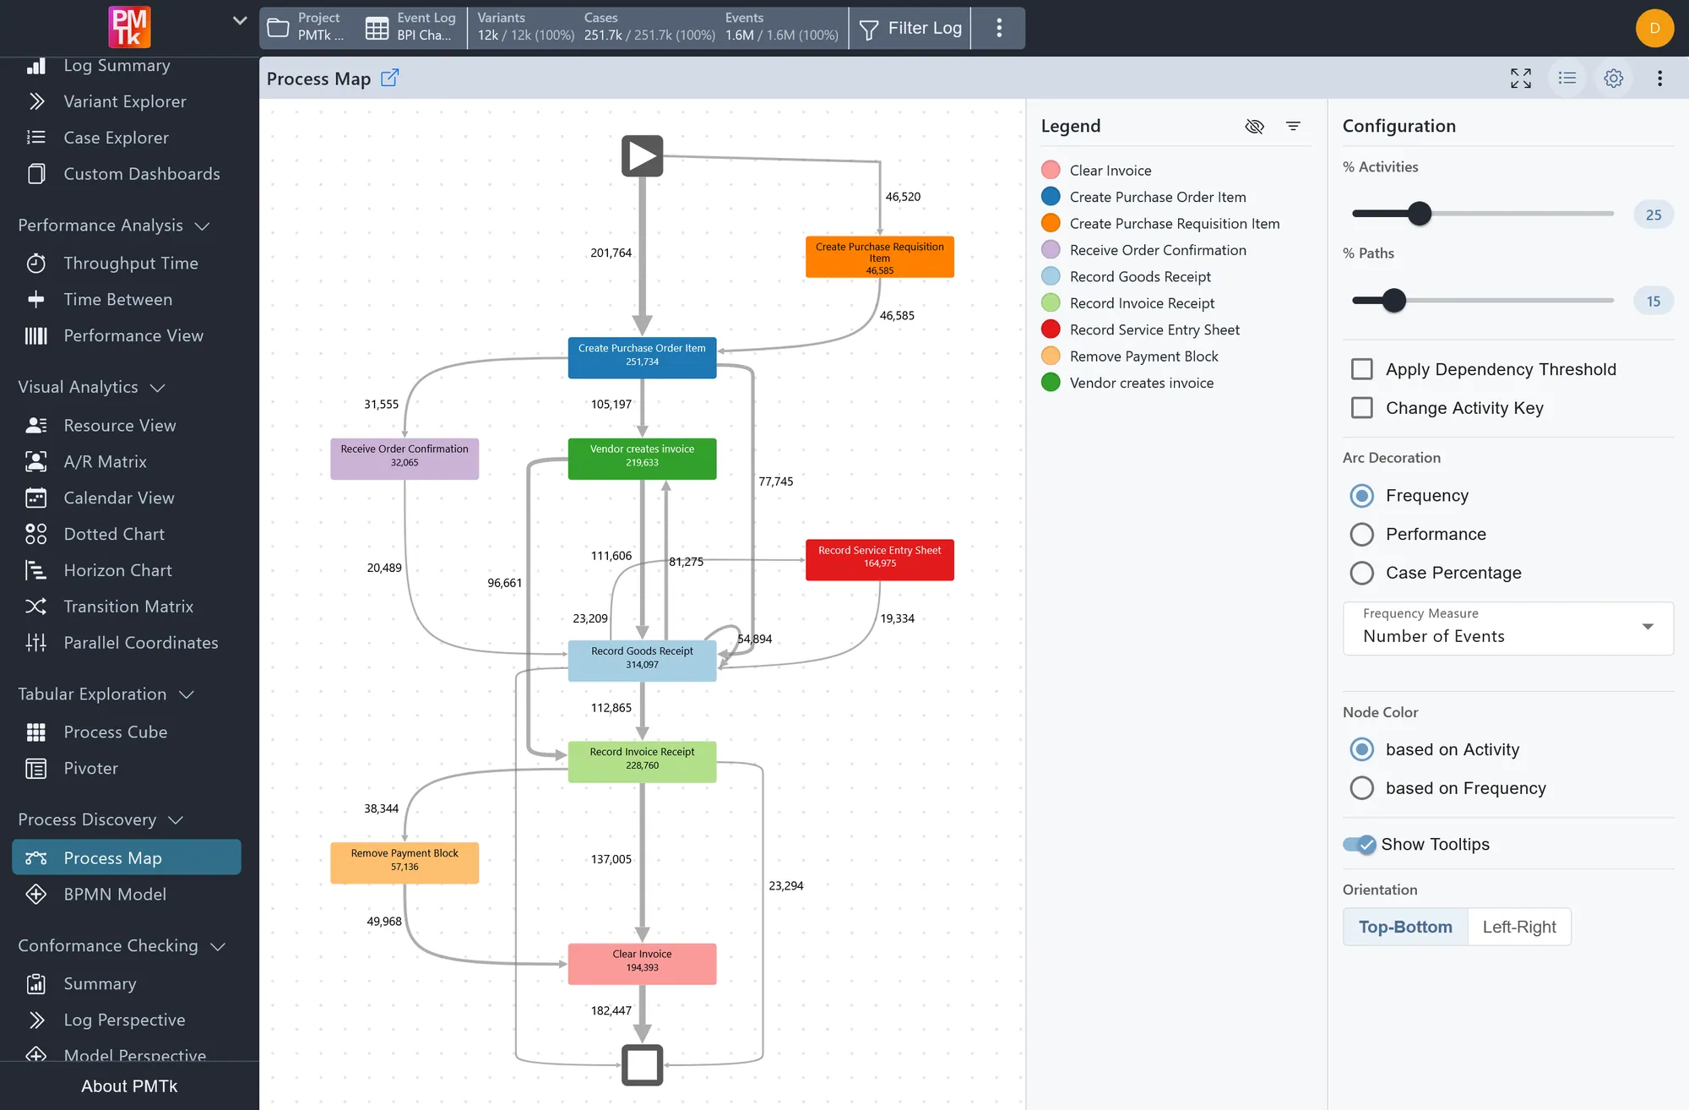
Task: Collapse Conformance Checking section
Action: coord(122,946)
